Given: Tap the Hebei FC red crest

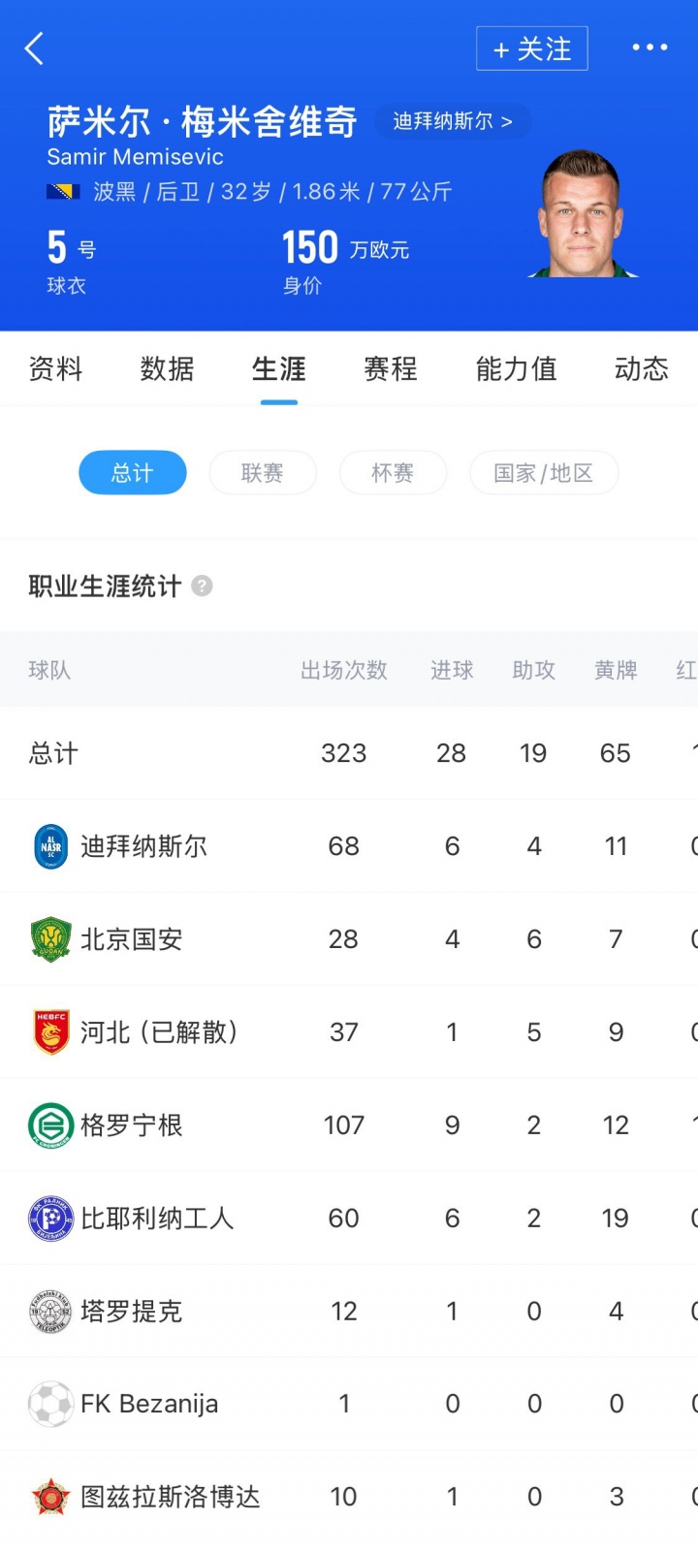Looking at the screenshot, I should click(x=50, y=1031).
